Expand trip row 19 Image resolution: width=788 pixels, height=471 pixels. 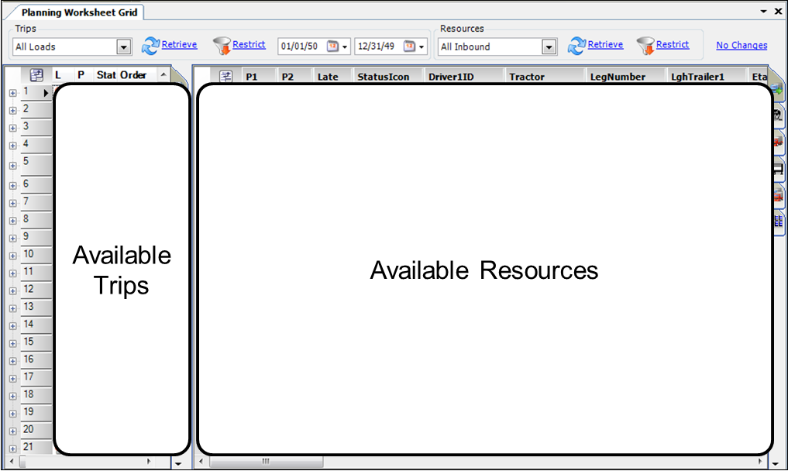[x=13, y=414]
